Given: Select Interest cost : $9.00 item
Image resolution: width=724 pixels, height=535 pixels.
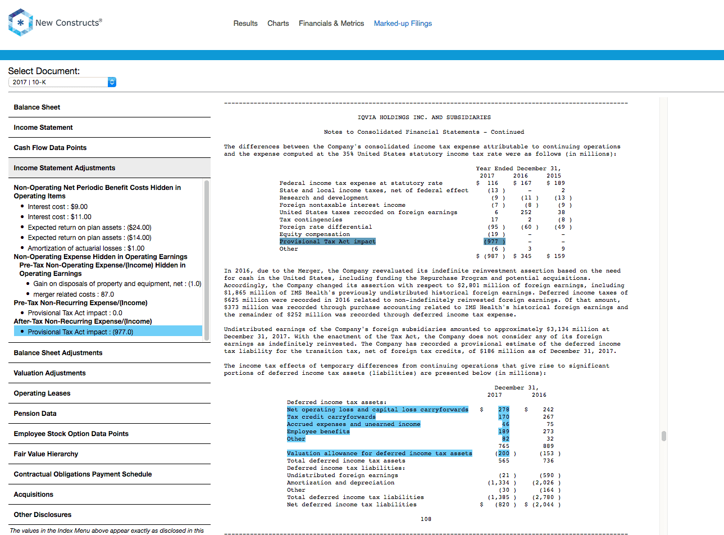Looking at the screenshot, I should 58,207.
